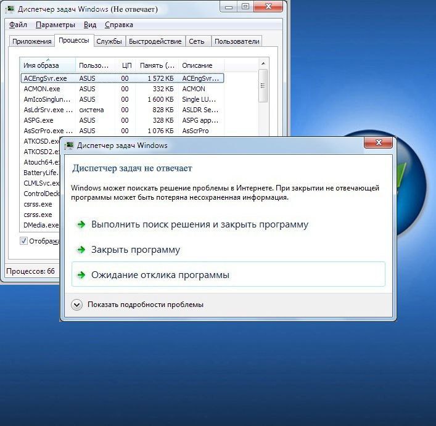436x426 pixels.
Task: Switch to the Процессы tab
Action: pos(74,40)
